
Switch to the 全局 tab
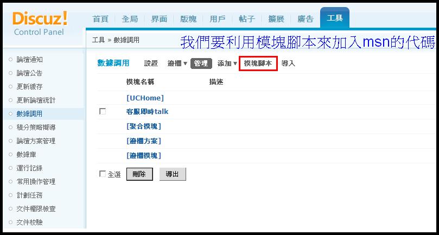click(x=130, y=19)
